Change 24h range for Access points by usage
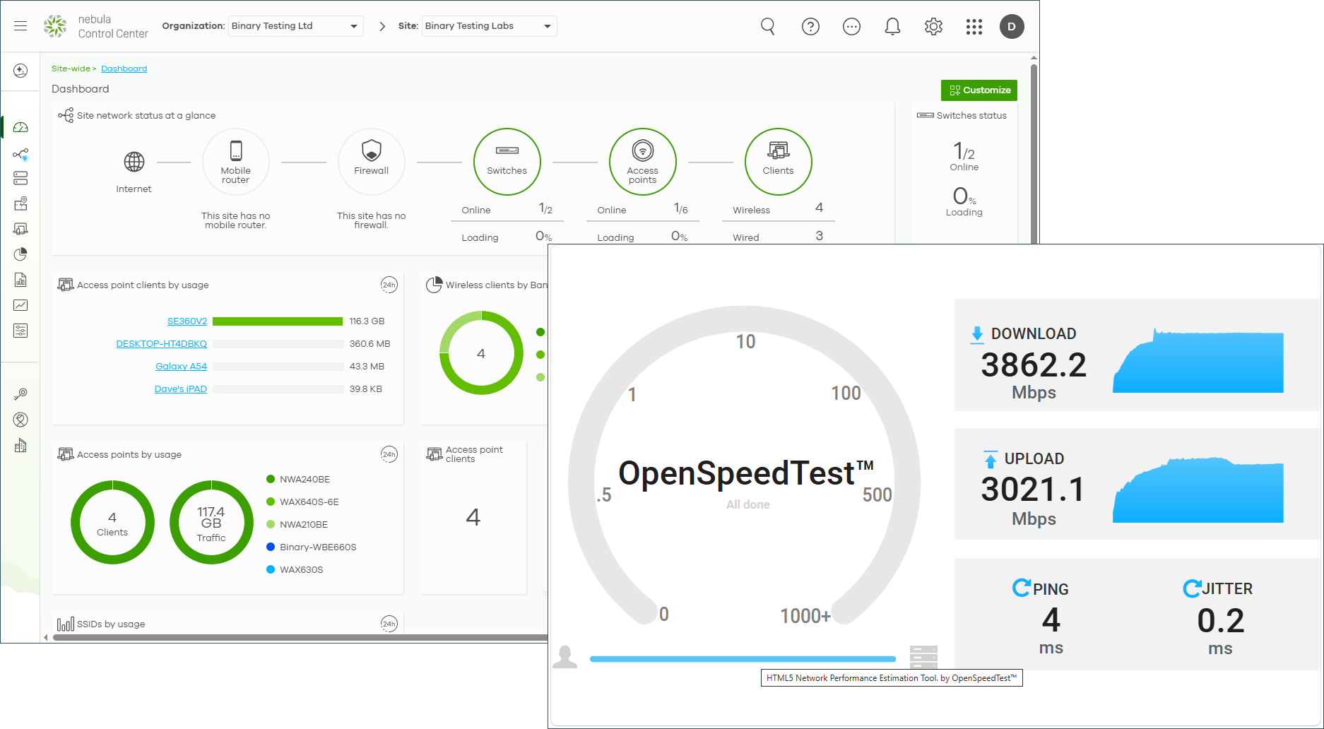Image resolution: width=1324 pixels, height=729 pixels. click(389, 454)
